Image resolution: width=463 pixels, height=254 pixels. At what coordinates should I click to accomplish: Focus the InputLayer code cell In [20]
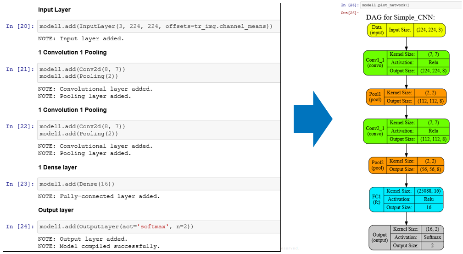(158, 27)
